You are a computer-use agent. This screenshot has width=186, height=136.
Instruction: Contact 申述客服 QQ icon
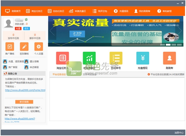[x=26, y=67]
